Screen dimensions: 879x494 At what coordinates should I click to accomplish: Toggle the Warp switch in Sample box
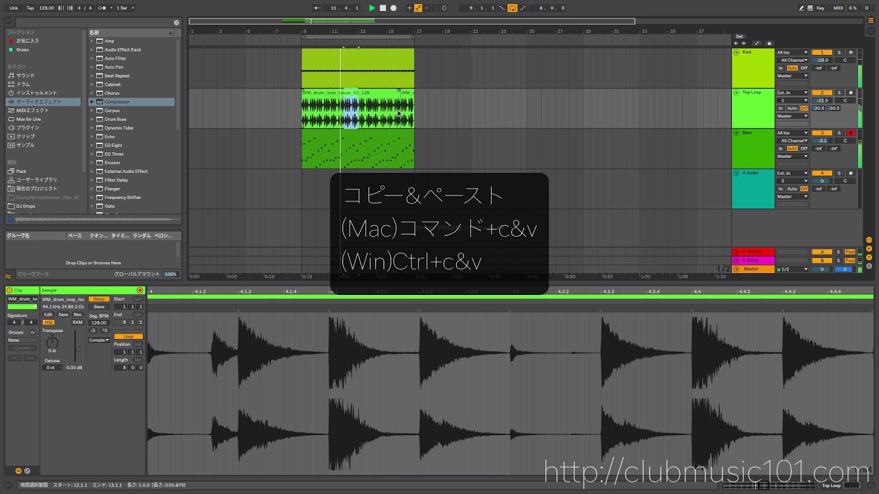pos(99,299)
